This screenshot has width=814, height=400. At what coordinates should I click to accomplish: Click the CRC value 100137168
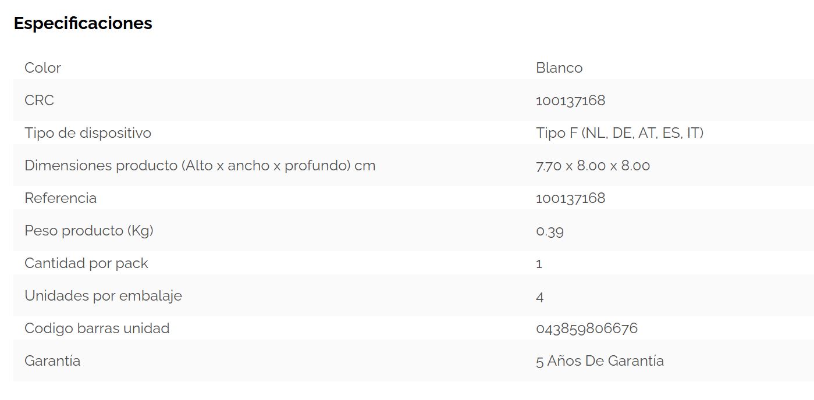pos(571,101)
